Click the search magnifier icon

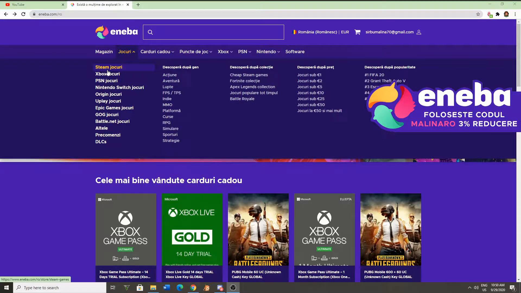[x=150, y=32]
